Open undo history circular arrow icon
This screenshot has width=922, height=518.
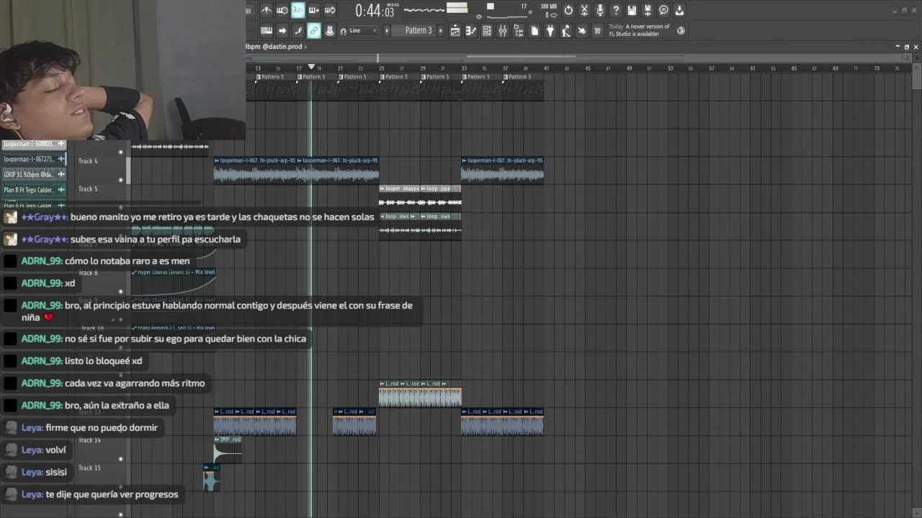coord(568,10)
